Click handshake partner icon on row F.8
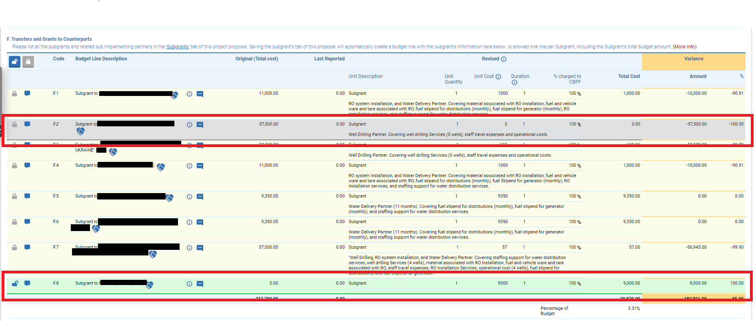 coord(150,285)
